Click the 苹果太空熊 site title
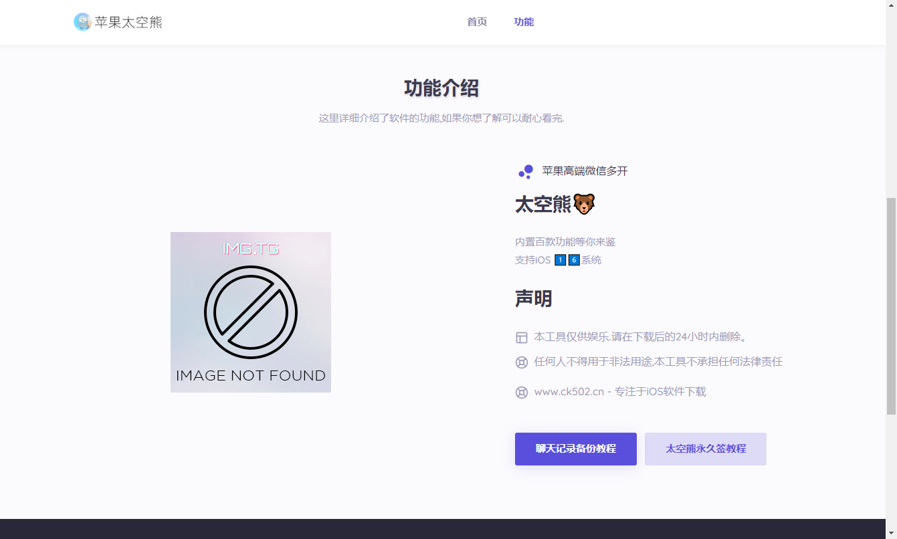 [128, 22]
